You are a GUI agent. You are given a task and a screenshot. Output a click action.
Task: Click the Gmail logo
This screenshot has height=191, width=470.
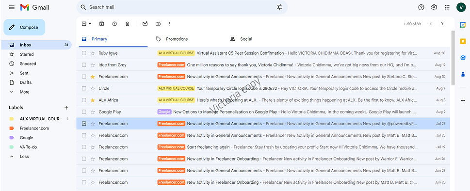[x=34, y=7]
